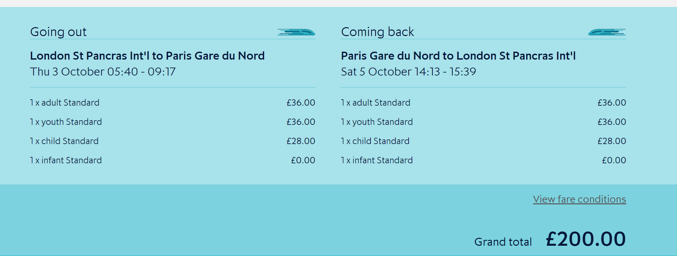Screen dimensions: 677x256
Task: Open the View fare conditions link
Action: tap(580, 199)
